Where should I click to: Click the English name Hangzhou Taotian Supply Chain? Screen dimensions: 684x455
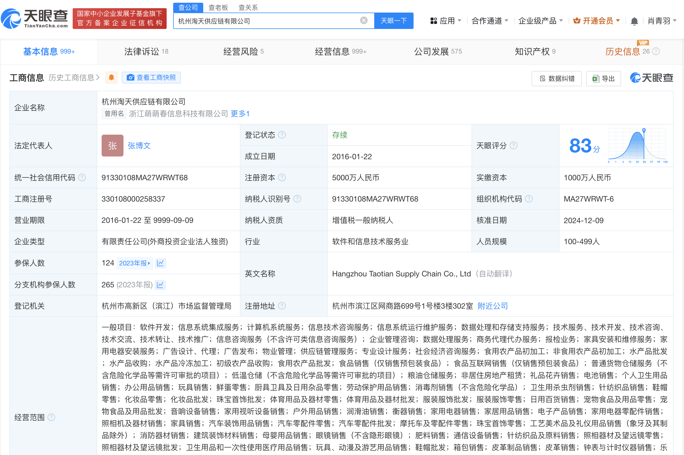tap(401, 274)
